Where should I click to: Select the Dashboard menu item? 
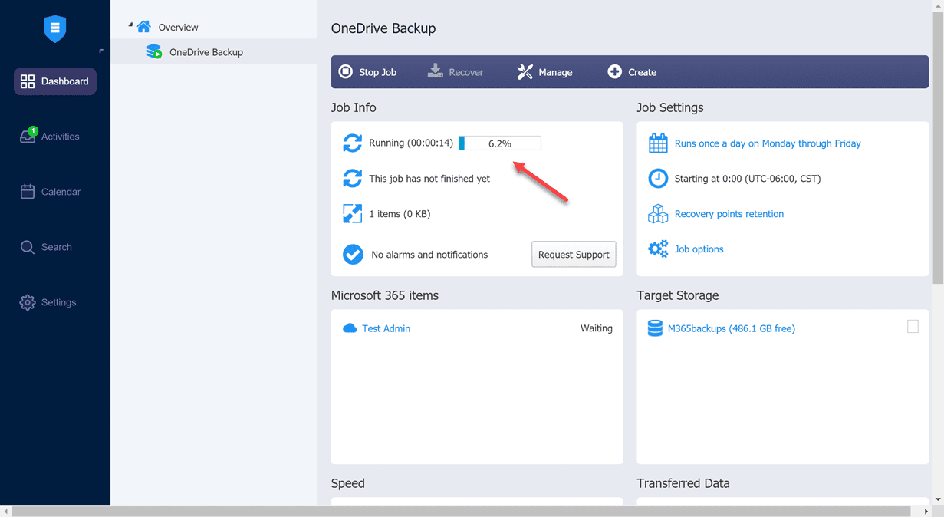coord(55,81)
